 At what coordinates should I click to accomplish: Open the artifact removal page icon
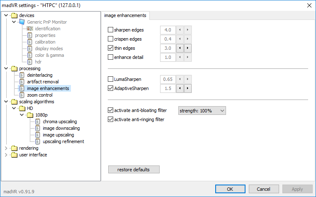22,82
